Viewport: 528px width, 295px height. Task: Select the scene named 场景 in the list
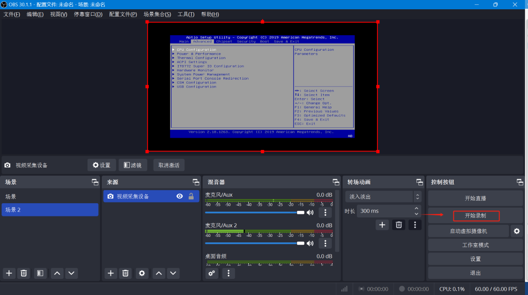[50, 196]
